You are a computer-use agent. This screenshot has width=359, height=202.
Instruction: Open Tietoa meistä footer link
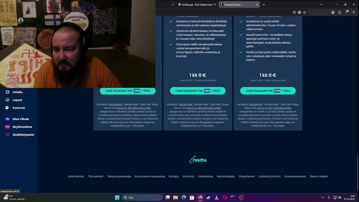point(319,176)
